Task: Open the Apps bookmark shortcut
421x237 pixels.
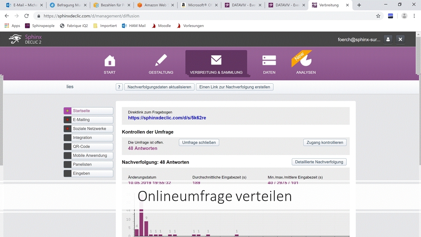Action: pos(12,26)
